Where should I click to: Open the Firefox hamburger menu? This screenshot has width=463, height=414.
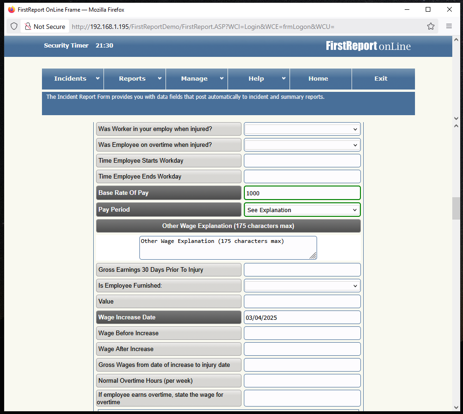[x=449, y=27]
